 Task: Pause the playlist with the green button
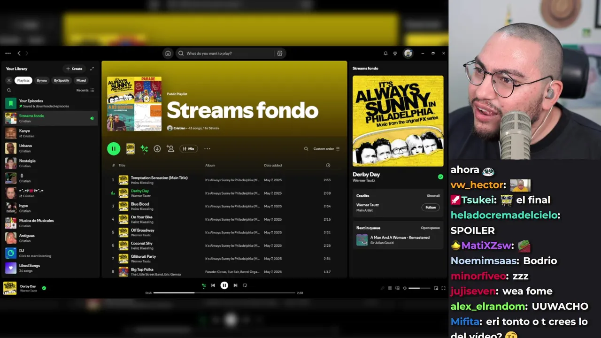[x=114, y=149]
